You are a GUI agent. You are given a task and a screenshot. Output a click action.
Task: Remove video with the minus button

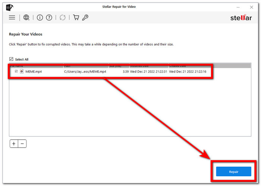pyautogui.click(x=22, y=144)
